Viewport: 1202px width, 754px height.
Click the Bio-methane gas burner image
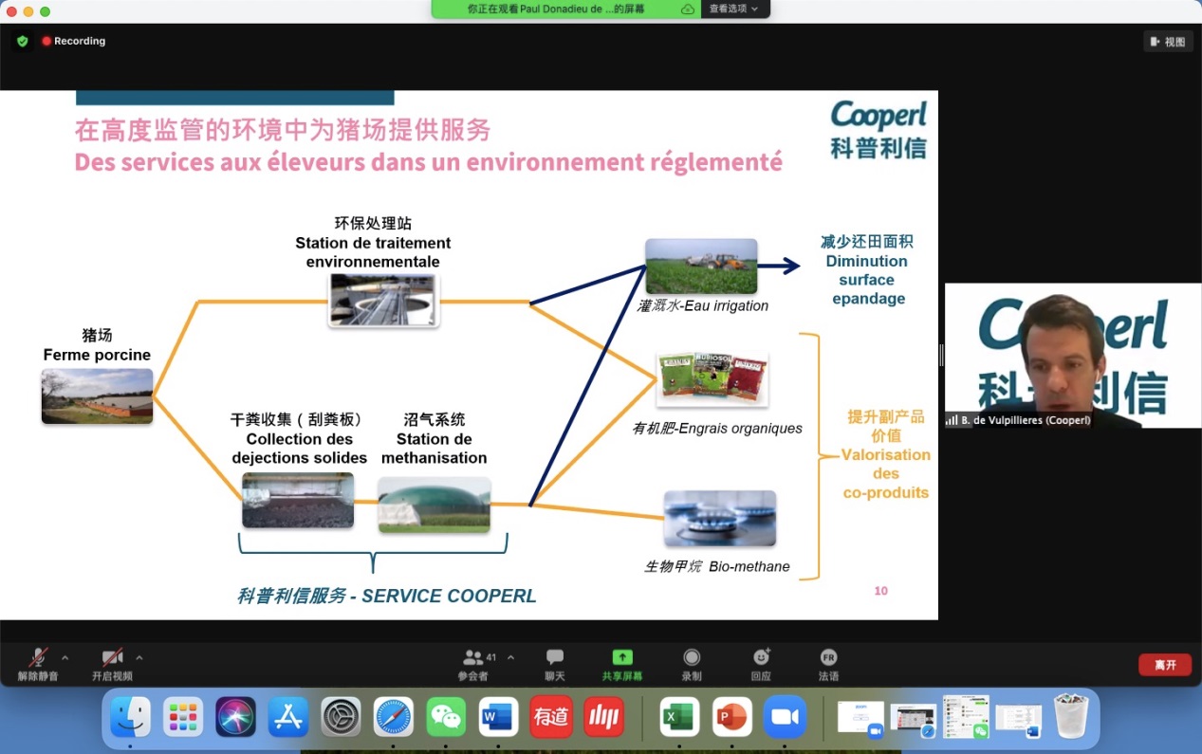point(720,518)
